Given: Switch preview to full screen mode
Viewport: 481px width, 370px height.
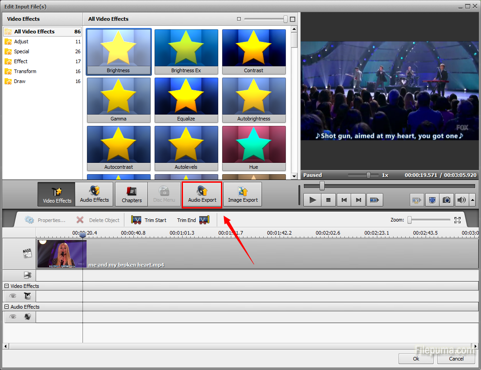Looking at the screenshot, I should 432,200.
